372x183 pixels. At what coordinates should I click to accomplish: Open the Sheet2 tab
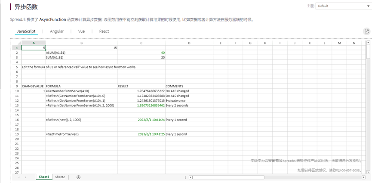[60, 177]
